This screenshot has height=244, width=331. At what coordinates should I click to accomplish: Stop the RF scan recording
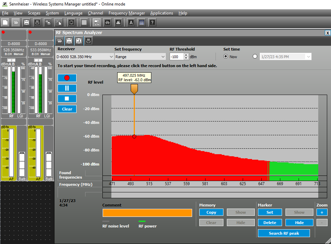[67, 98]
